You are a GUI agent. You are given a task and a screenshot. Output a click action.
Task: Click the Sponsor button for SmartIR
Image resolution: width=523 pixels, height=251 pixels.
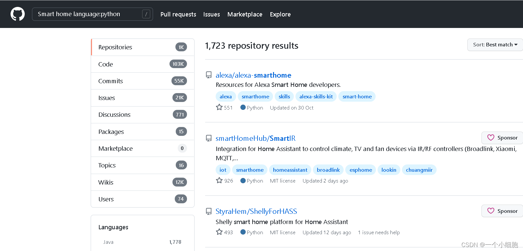point(502,138)
